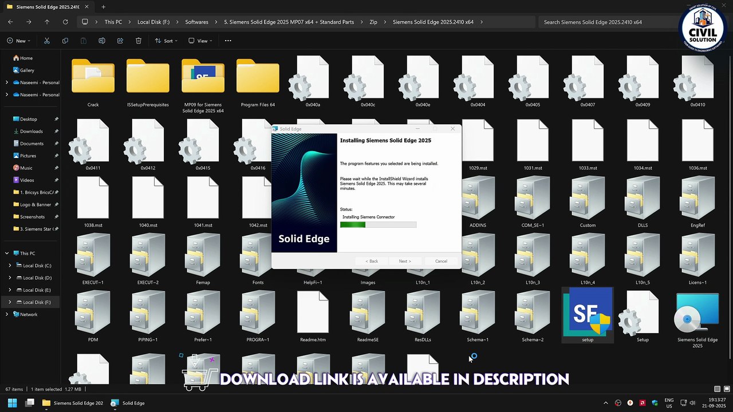
Task: Show hidden system tray icons
Action: tap(606, 403)
